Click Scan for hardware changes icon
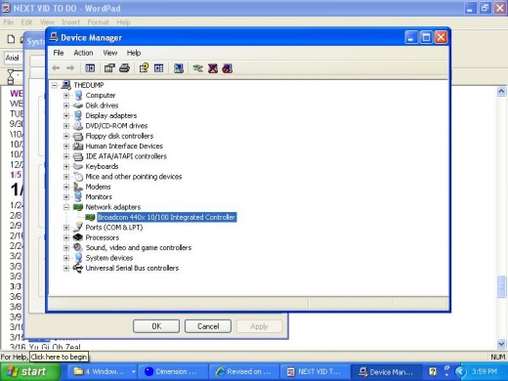 [179, 68]
